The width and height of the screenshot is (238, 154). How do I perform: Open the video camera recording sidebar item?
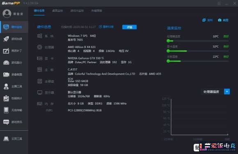pyautogui.click(x=14, y=75)
